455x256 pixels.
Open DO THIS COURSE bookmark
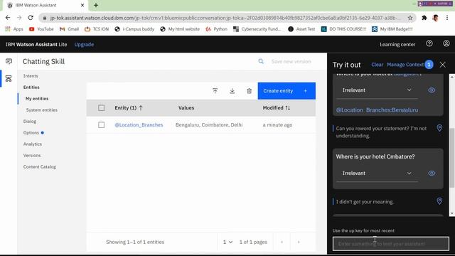(x=344, y=29)
